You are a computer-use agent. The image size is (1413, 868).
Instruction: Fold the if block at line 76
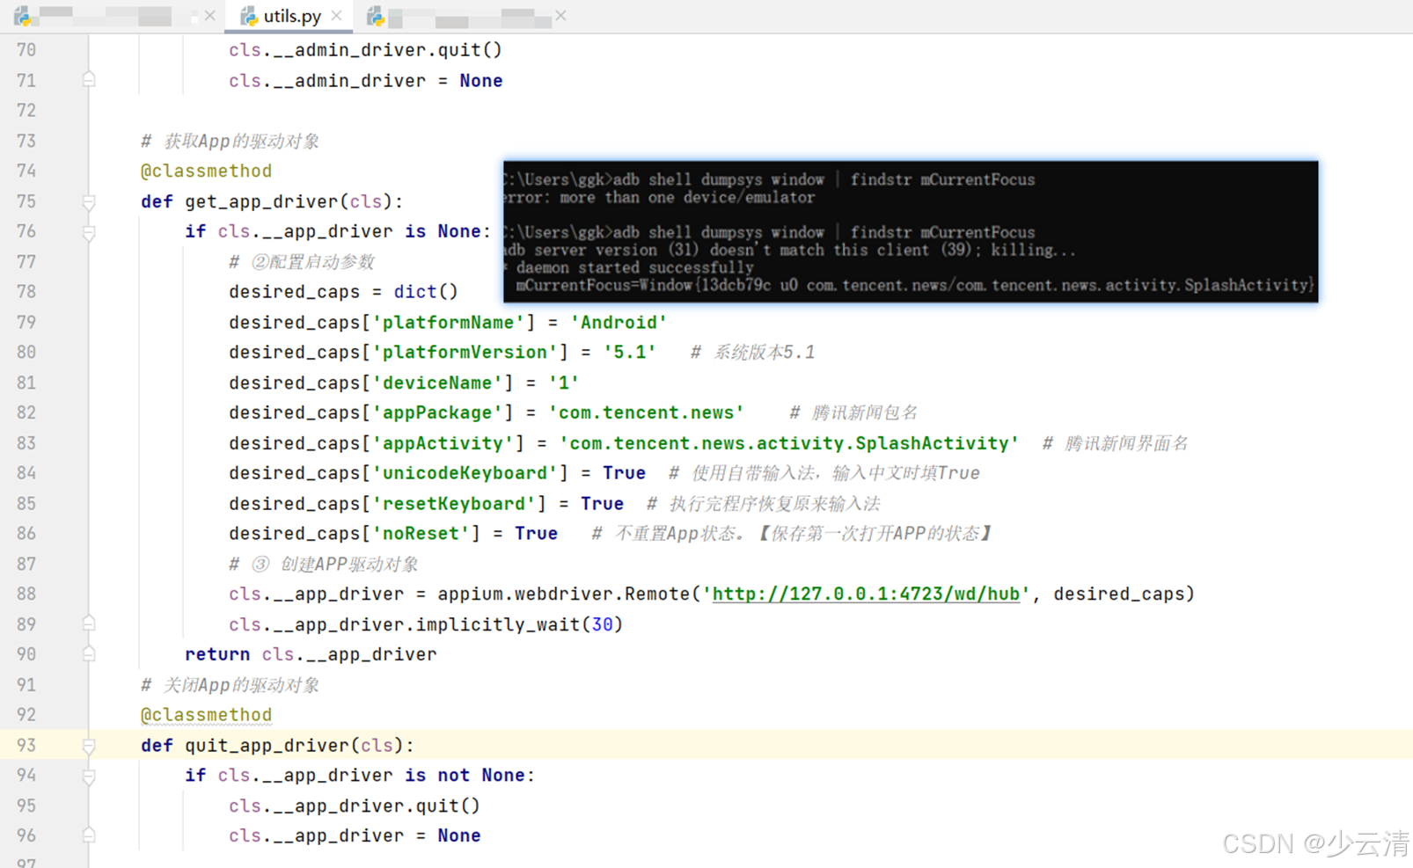click(x=89, y=232)
